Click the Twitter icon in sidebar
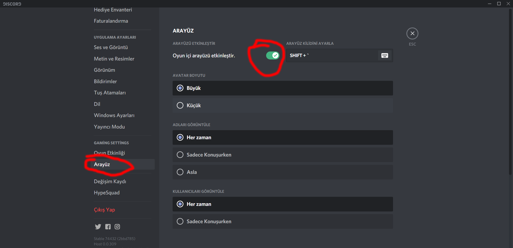The width and height of the screenshot is (513, 248). pos(98,227)
